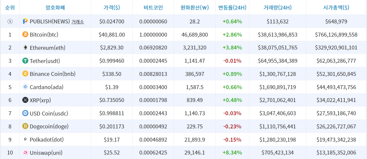Screen dimensions: 367x159
Task: Open the Tether(usdt) coin page
Action: click(x=45, y=61)
